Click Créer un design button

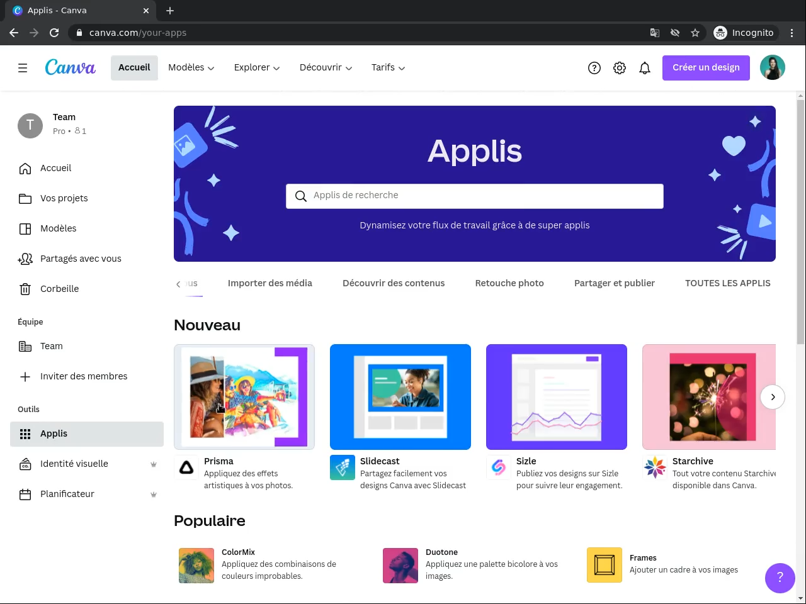coord(706,68)
